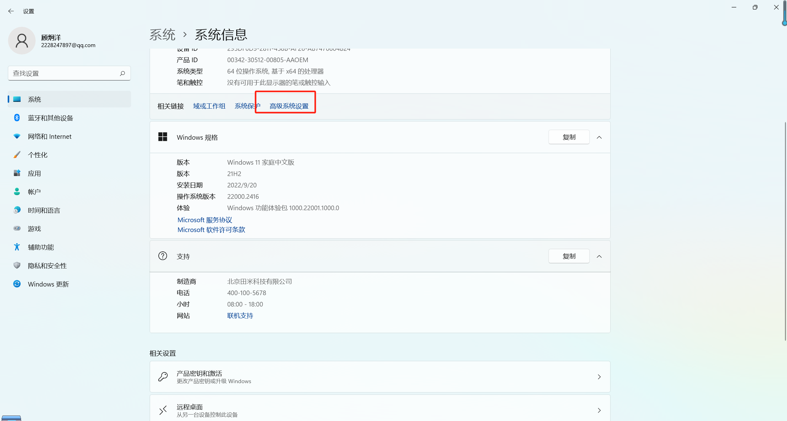
Task: Open 游戏 settings page
Action: 70,229
